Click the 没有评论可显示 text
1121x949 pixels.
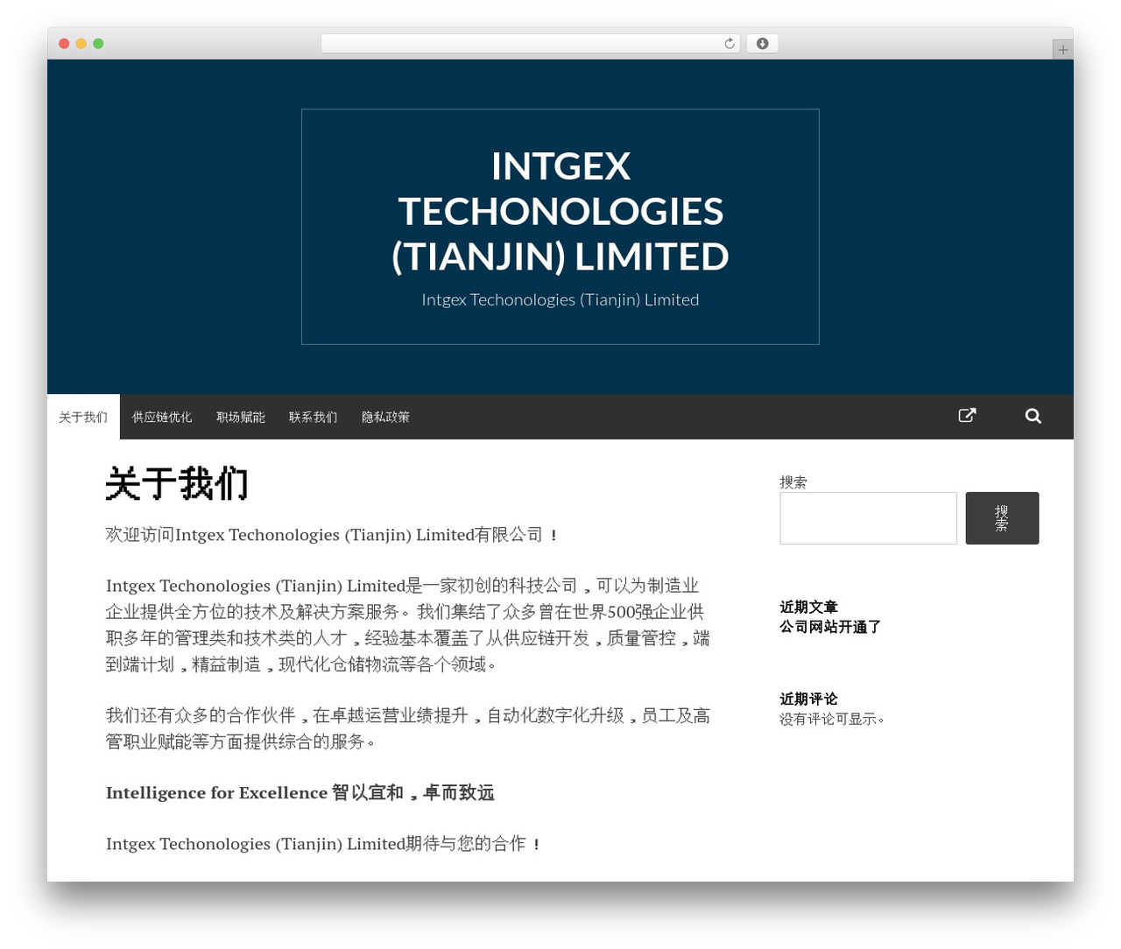[x=832, y=719]
